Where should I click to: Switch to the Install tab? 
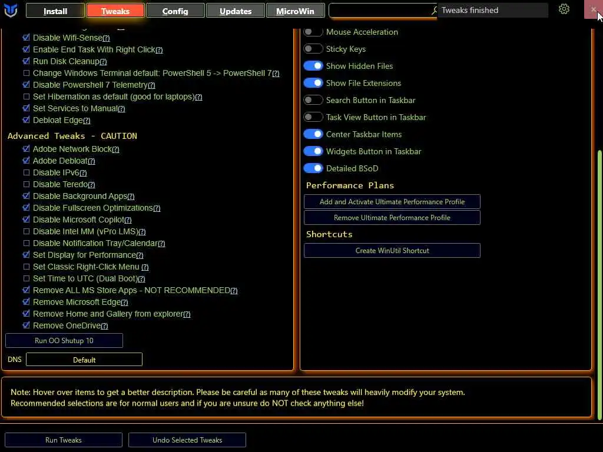pos(55,11)
